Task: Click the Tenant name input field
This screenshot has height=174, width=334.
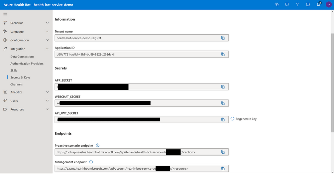Action: coord(142,38)
